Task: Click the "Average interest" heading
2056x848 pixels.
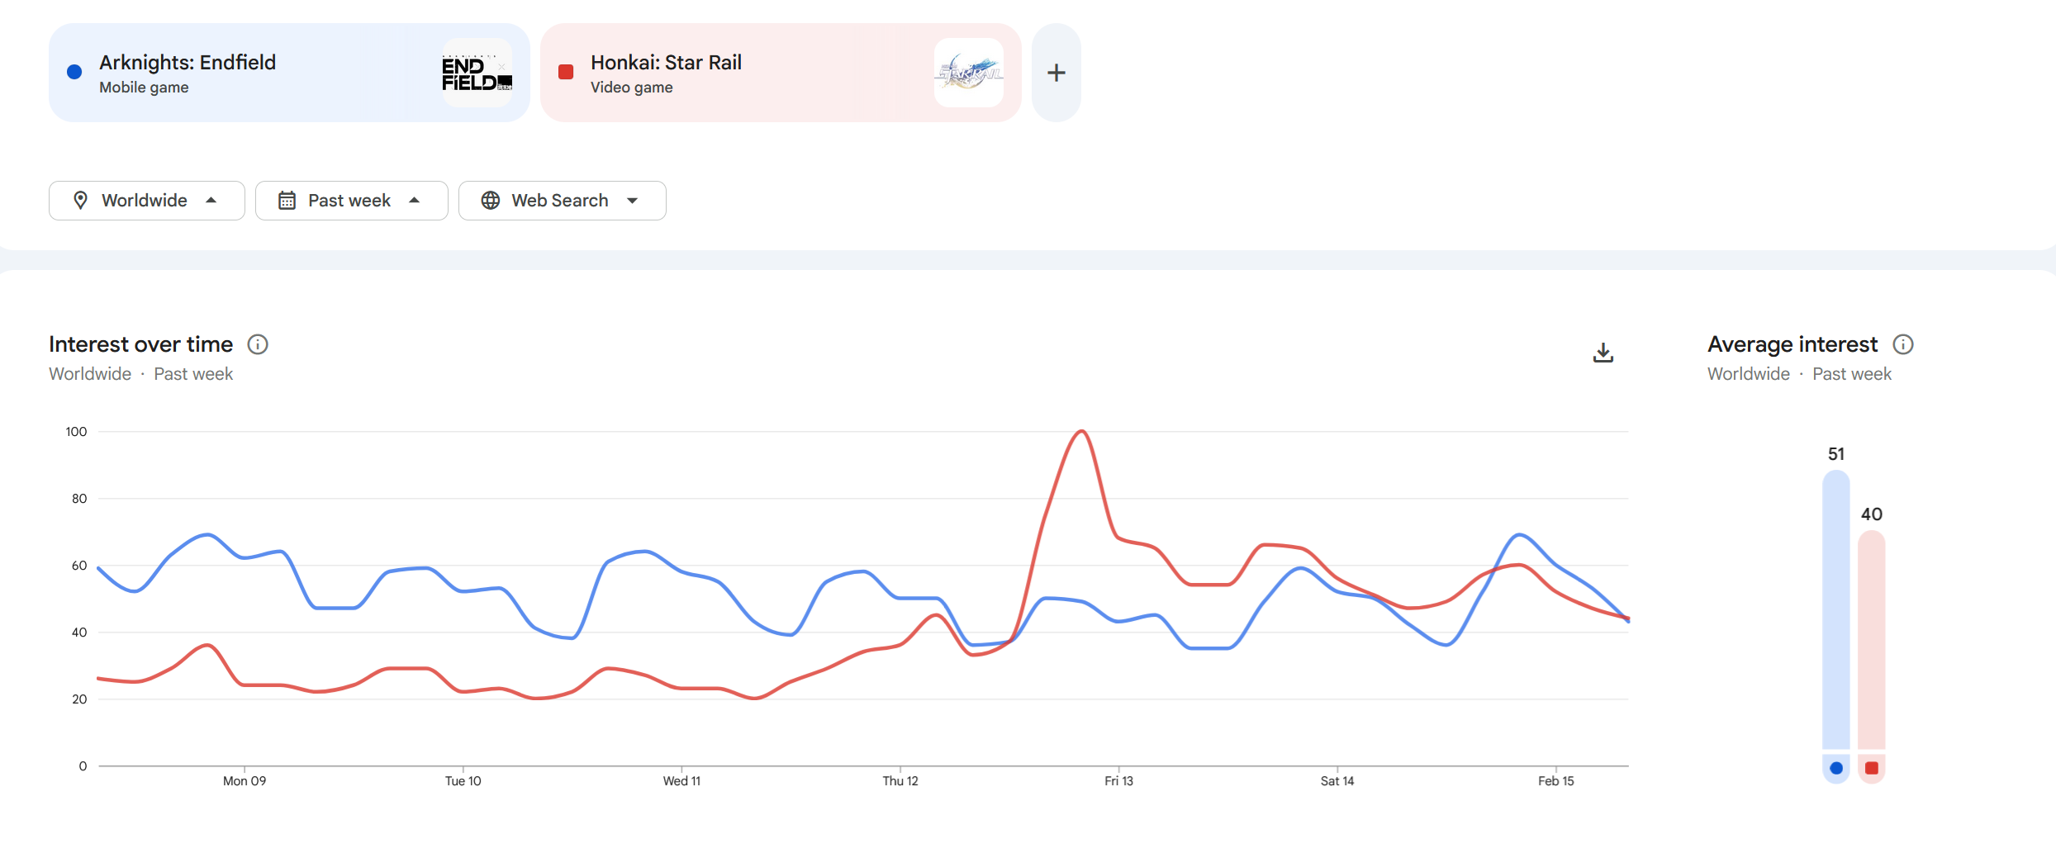Action: 1792,344
